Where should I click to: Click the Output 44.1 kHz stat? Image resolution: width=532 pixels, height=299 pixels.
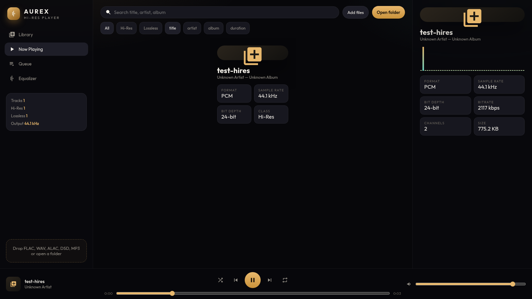[25, 124]
